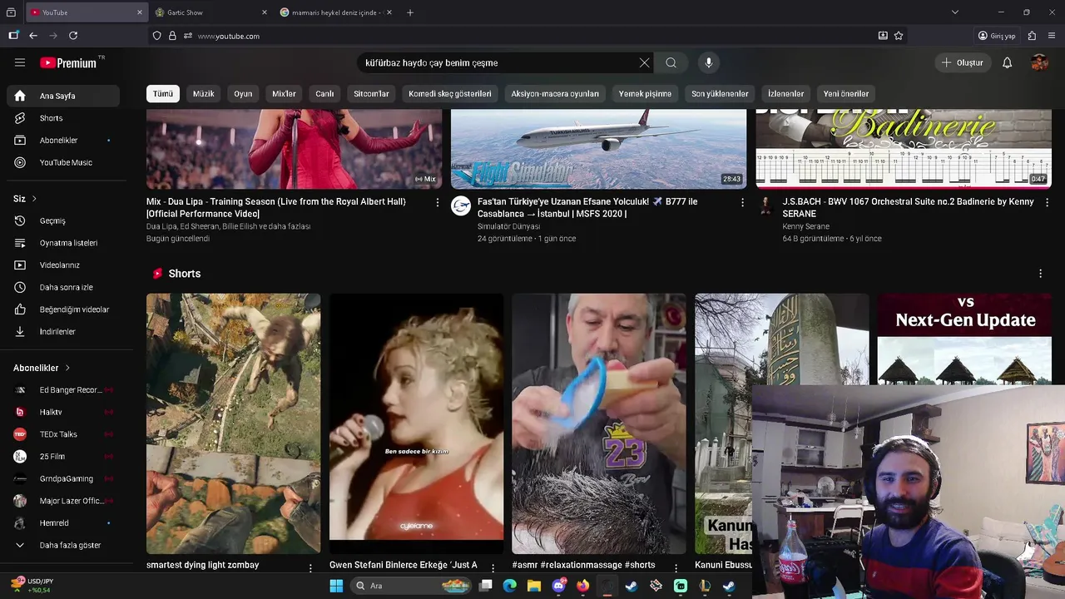Click the magnifier search button

(671, 62)
